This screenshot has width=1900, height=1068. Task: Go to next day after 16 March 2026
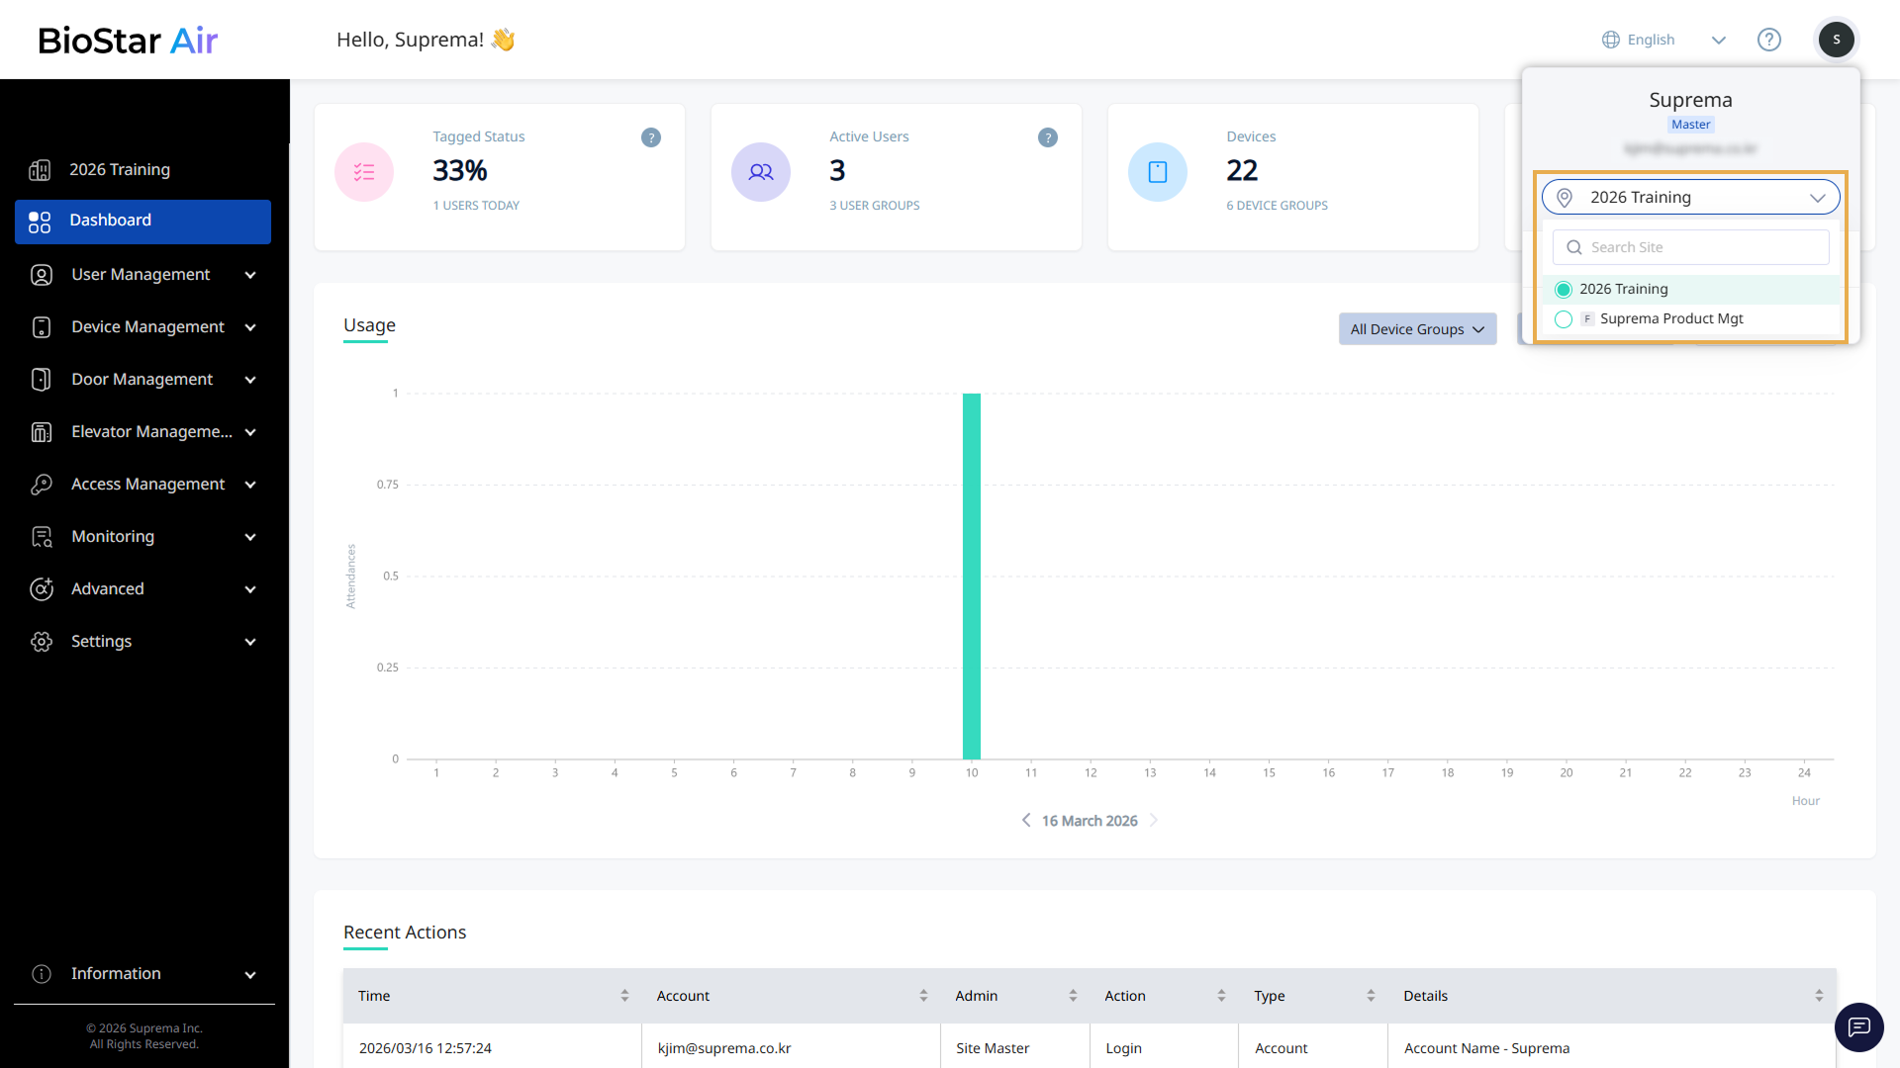(1153, 821)
